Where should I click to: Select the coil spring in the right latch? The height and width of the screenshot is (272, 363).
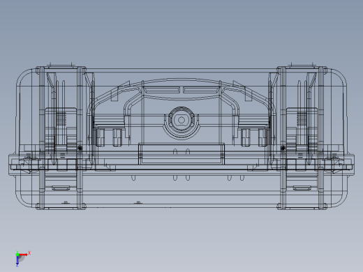click(x=302, y=119)
